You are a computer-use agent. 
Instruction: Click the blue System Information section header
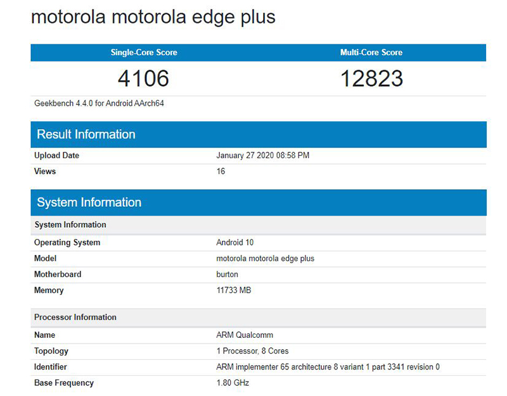point(89,202)
